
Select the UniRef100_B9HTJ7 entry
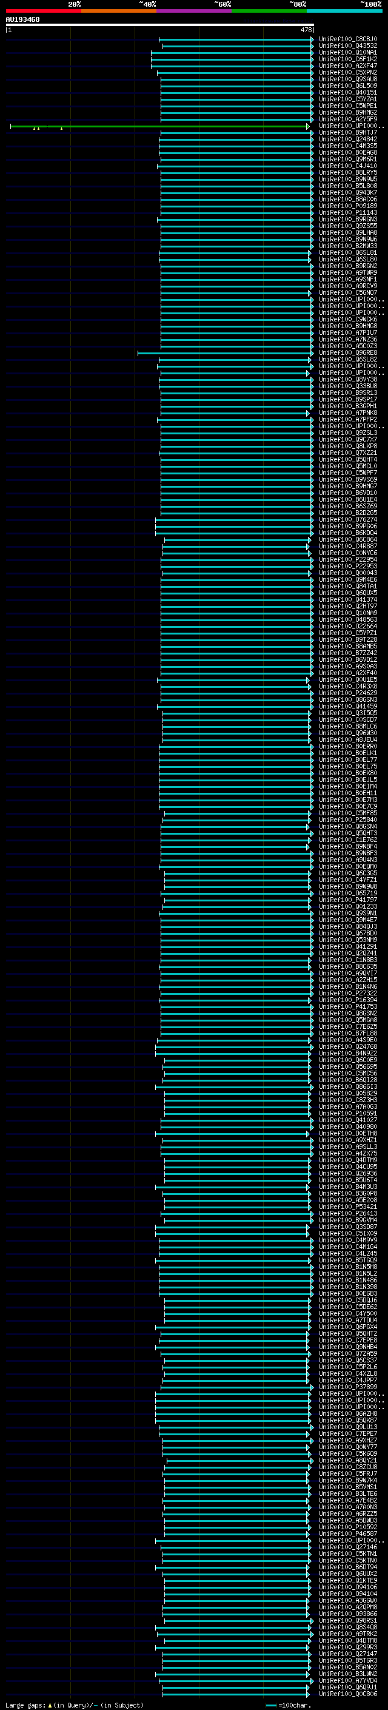[x=347, y=133]
